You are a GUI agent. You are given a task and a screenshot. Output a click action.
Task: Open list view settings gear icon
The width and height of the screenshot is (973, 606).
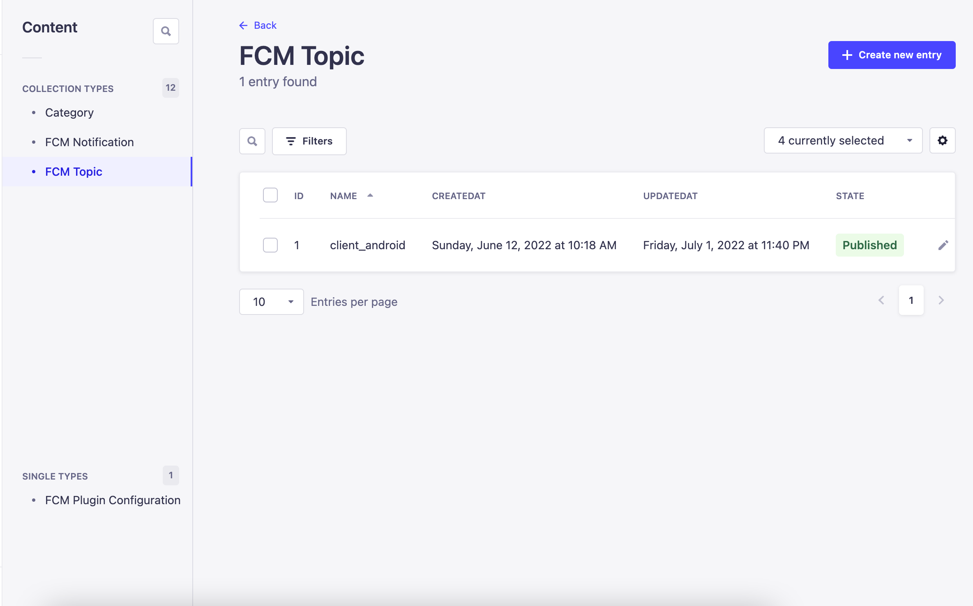942,140
